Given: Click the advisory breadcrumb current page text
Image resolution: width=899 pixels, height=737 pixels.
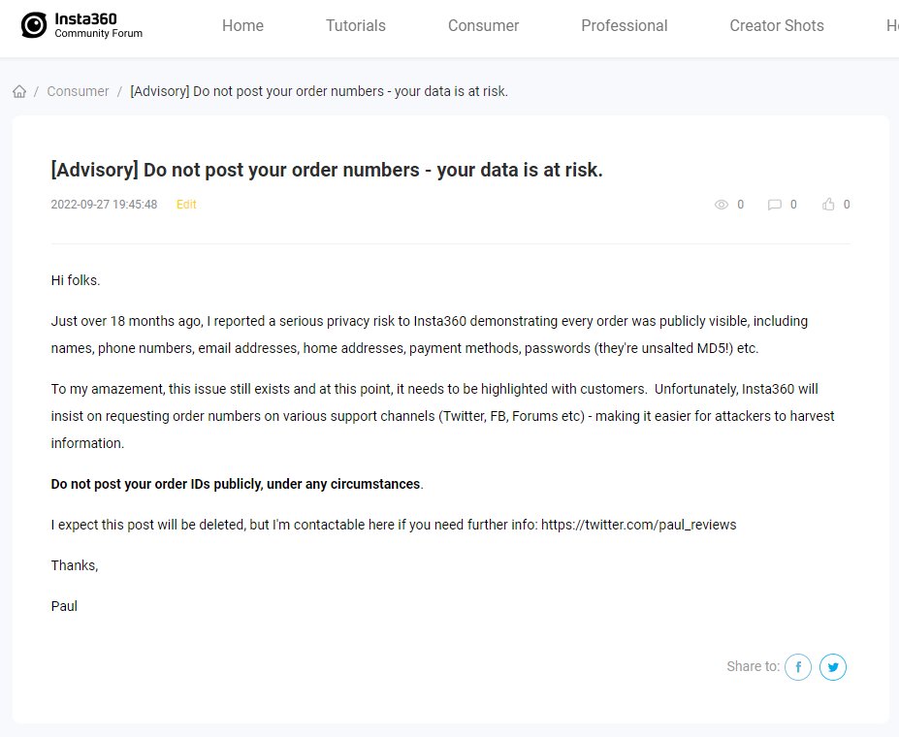Looking at the screenshot, I should point(319,92).
